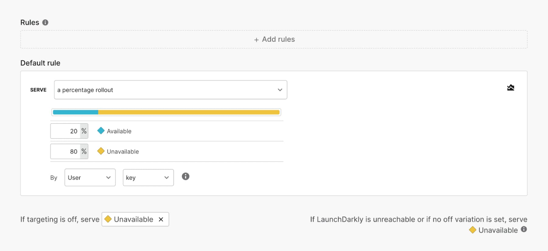Click the Rules info icon

(x=45, y=23)
